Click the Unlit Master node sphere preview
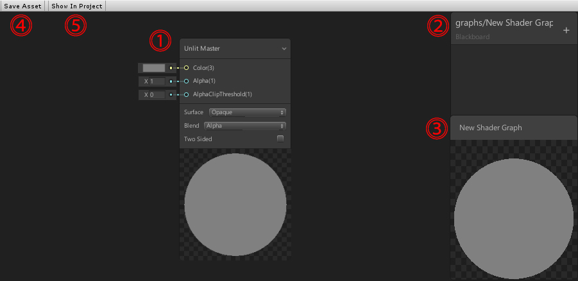Screen dimensions: 578x281 click(x=235, y=205)
